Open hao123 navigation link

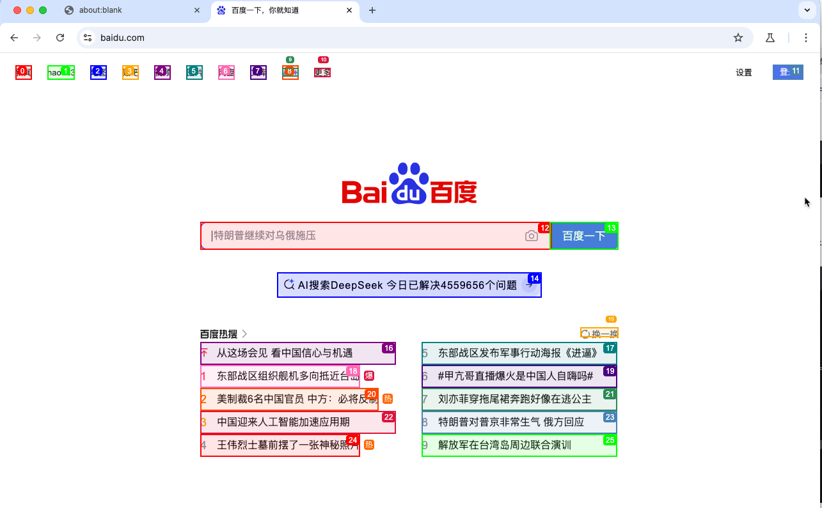[x=61, y=72]
